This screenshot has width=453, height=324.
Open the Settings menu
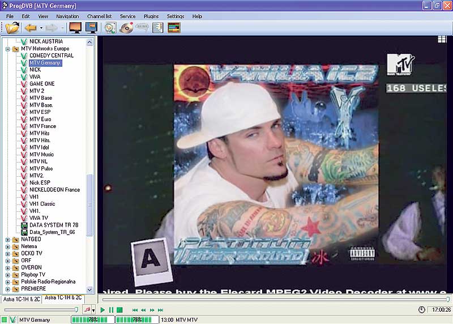click(x=176, y=16)
